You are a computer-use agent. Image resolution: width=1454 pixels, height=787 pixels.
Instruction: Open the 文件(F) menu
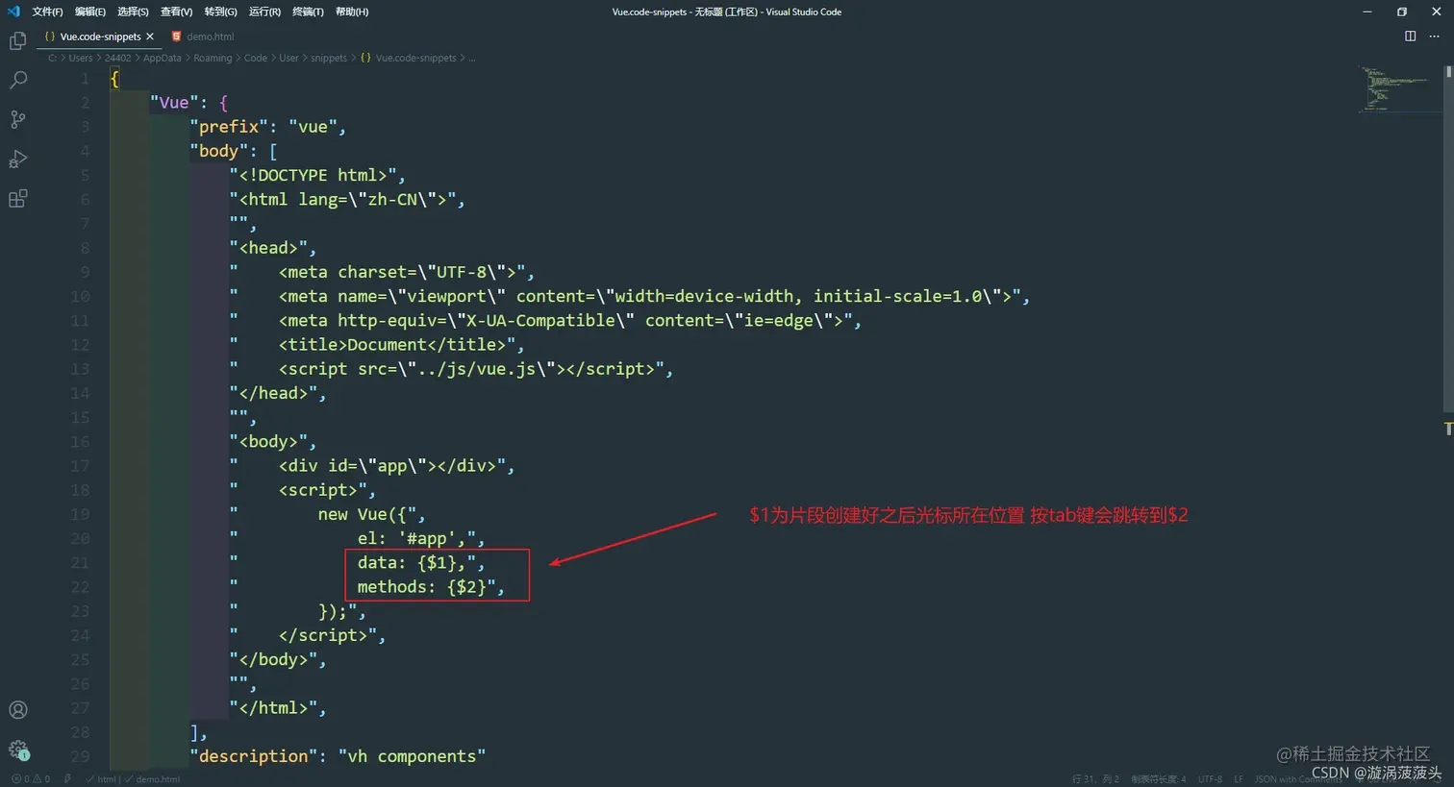[x=47, y=12]
